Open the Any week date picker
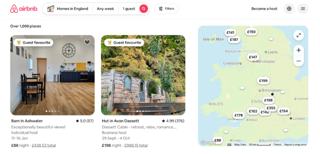 tap(105, 9)
